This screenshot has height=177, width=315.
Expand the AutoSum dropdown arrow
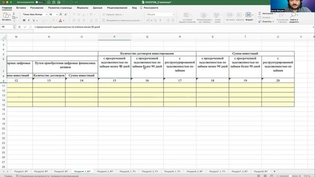coord(275,13)
